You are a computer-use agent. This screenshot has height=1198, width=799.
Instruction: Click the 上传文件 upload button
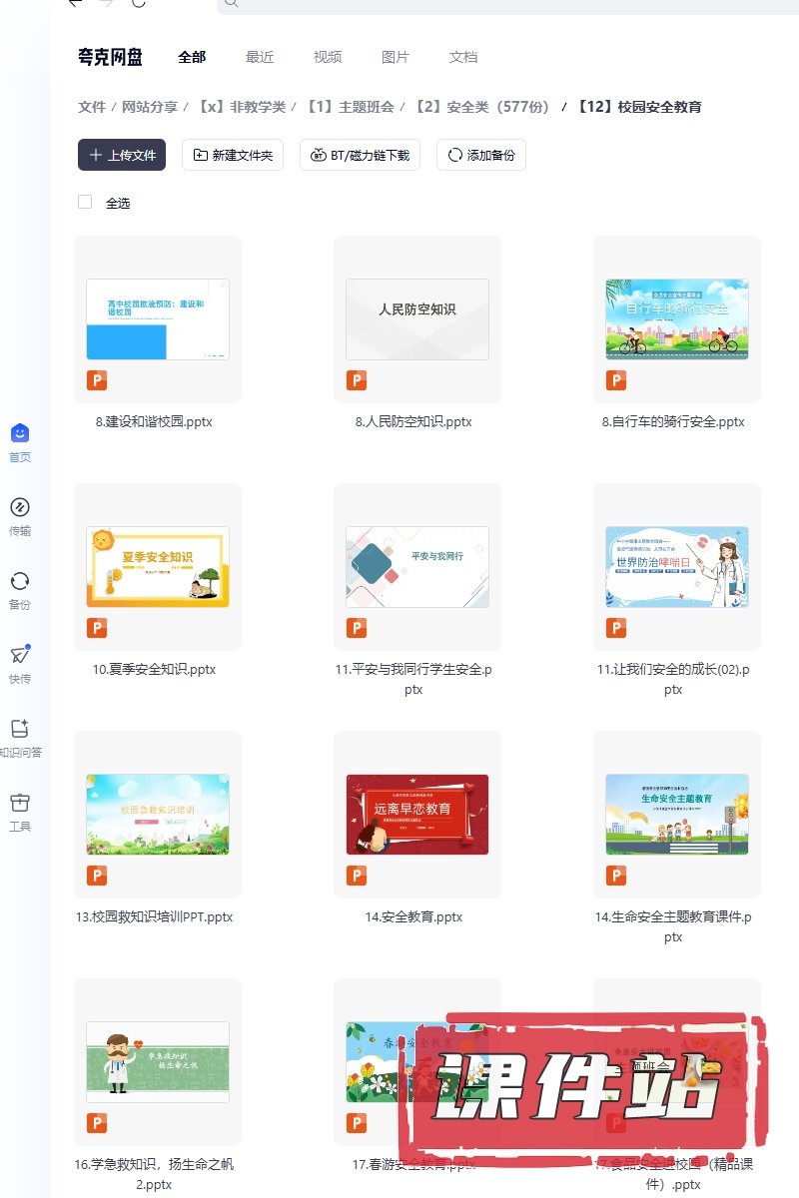coord(122,155)
